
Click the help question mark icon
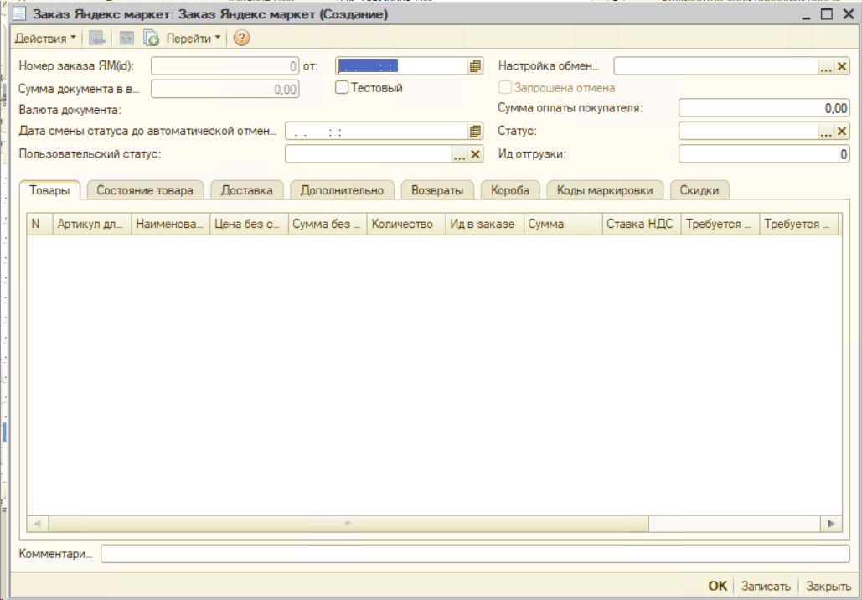tap(242, 38)
